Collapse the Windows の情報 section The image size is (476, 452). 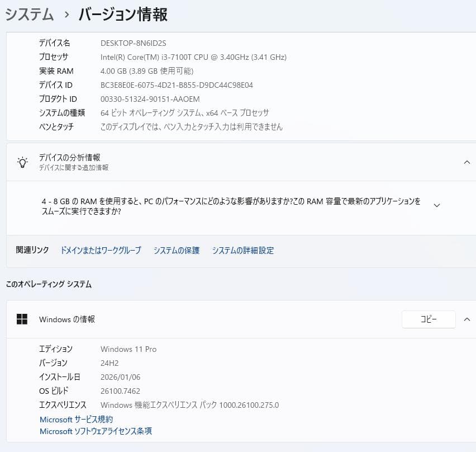pyautogui.click(x=467, y=319)
